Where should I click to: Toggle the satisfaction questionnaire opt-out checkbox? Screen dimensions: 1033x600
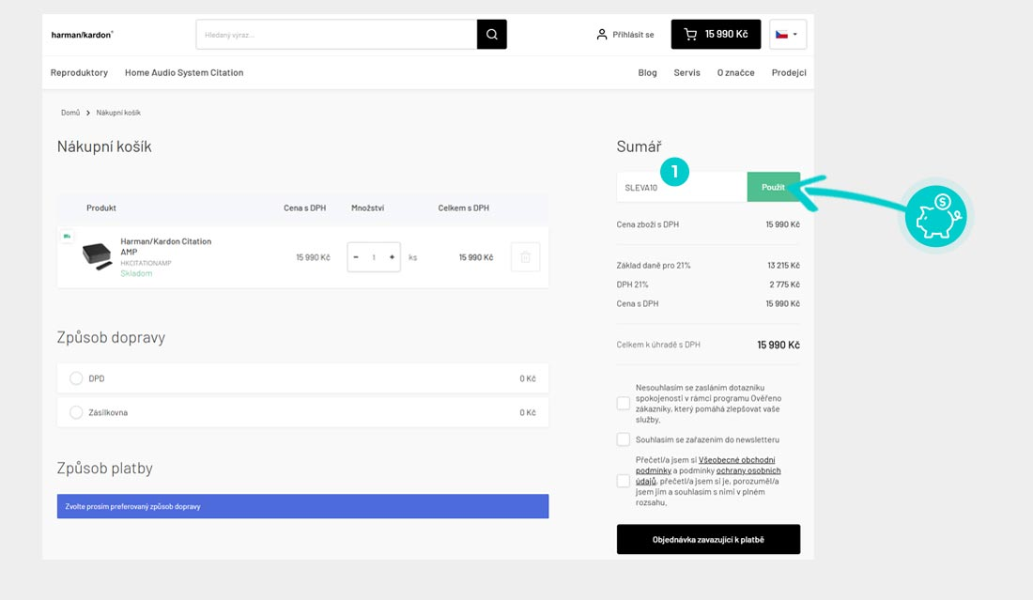tap(624, 404)
